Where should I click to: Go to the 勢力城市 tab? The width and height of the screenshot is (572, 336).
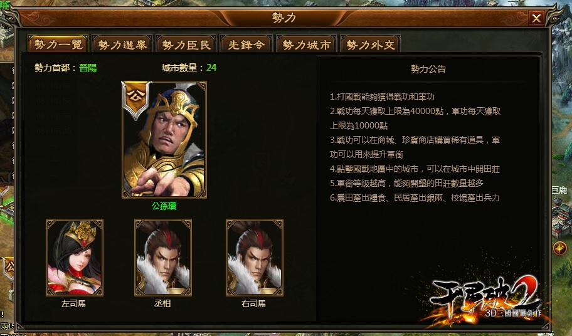307,45
